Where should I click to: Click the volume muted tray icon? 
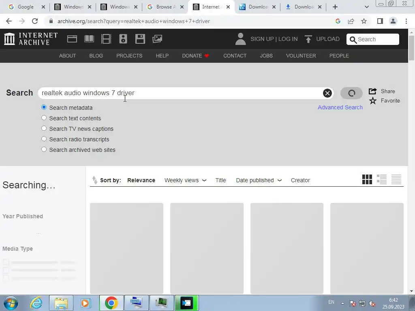tap(372, 303)
